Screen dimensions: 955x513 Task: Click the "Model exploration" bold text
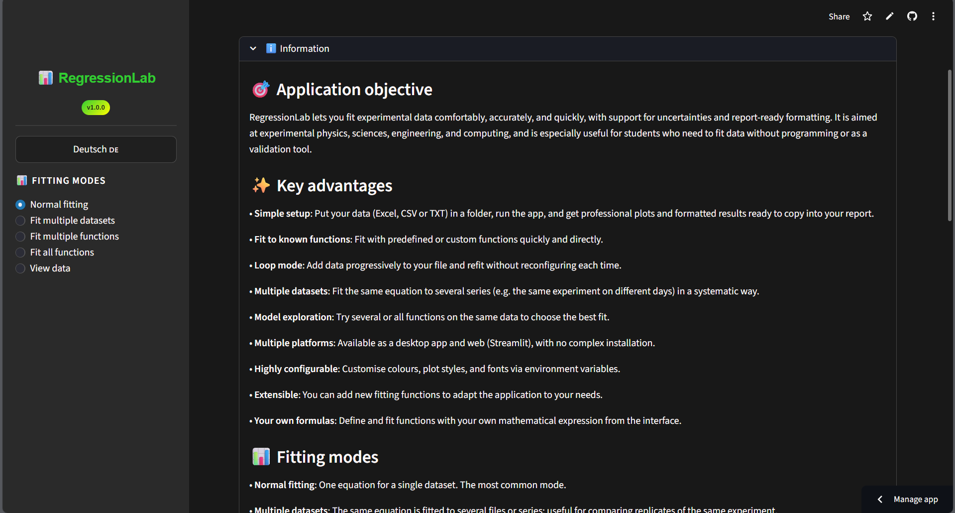[x=293, y=317]
